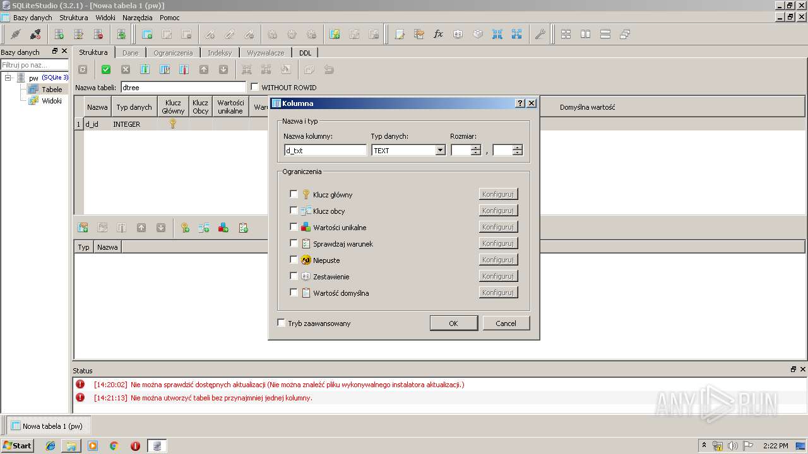Enable the Wartości unikalne checkbox
The image size is (808, 454).
294,227
